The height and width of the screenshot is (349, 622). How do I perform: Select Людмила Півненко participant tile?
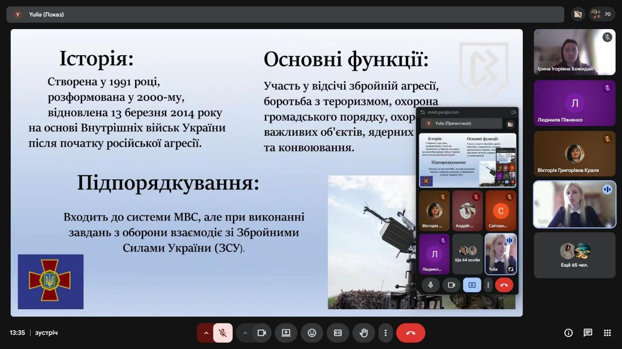[x=574, y=103]
